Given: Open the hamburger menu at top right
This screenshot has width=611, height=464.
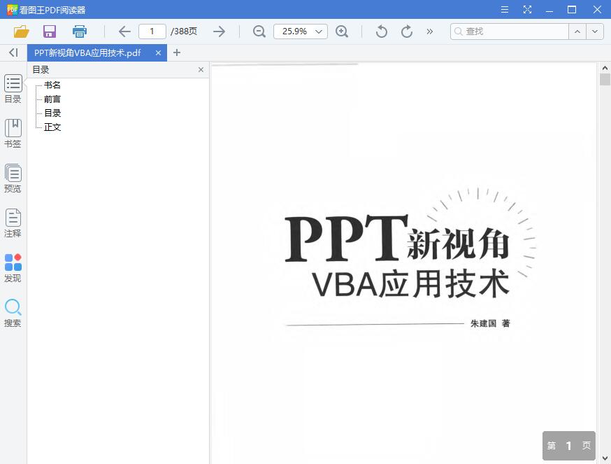Looking at the screenshot, I should (x=504, y=10).
